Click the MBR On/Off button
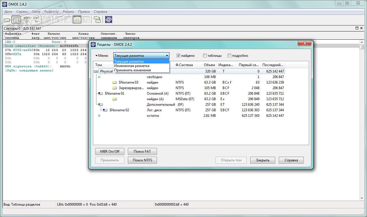 (x=110, y=151)
